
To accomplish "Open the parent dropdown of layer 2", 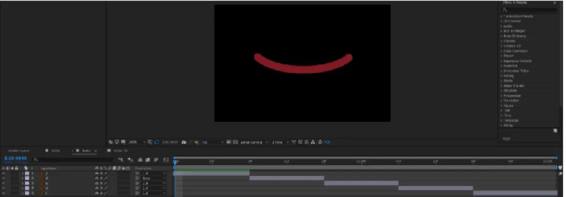I will pos(154,178).
